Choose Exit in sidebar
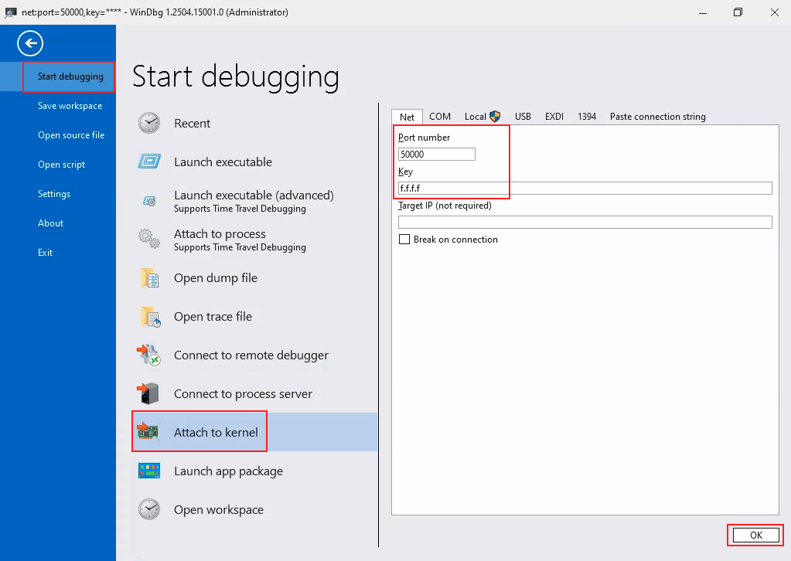Image resolution: width=791 pixels, height=561 pixels. [45, 252]
